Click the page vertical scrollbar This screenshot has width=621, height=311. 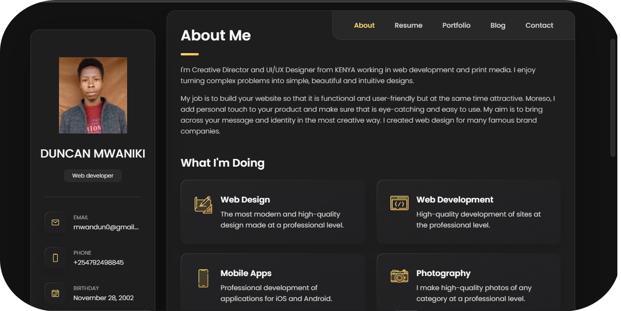click(x=612, y=98)
